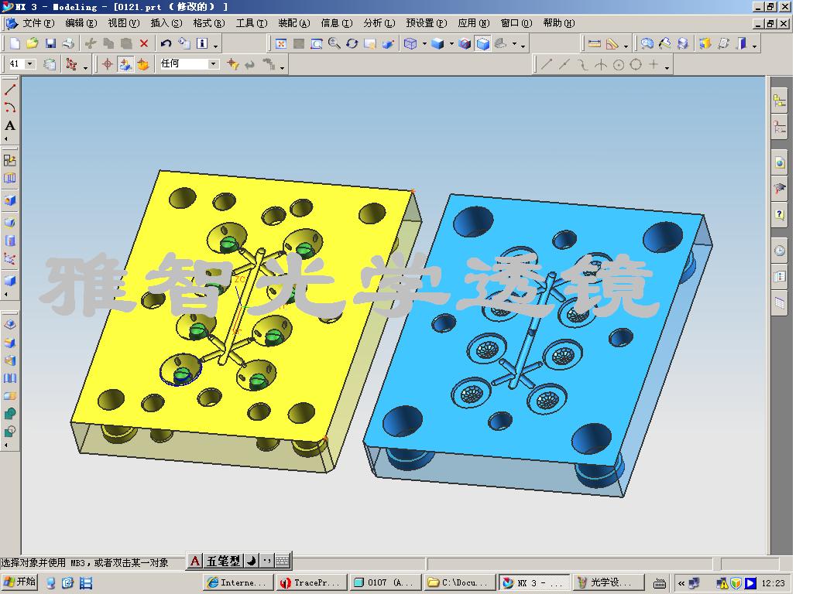Viewport: 813px width, 594px height.
Task: Switch to the TracePr... taskbar button
Action: coord(310,582)
